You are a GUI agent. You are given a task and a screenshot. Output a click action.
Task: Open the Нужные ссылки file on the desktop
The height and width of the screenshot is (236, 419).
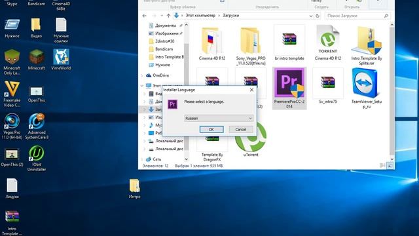coord(61,30)
